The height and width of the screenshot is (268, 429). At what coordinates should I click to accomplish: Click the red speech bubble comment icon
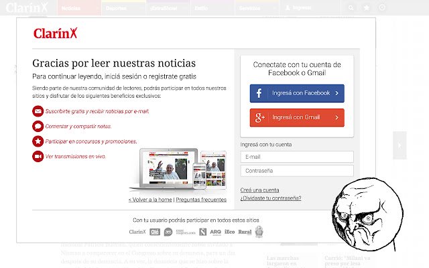coord(38,127)
